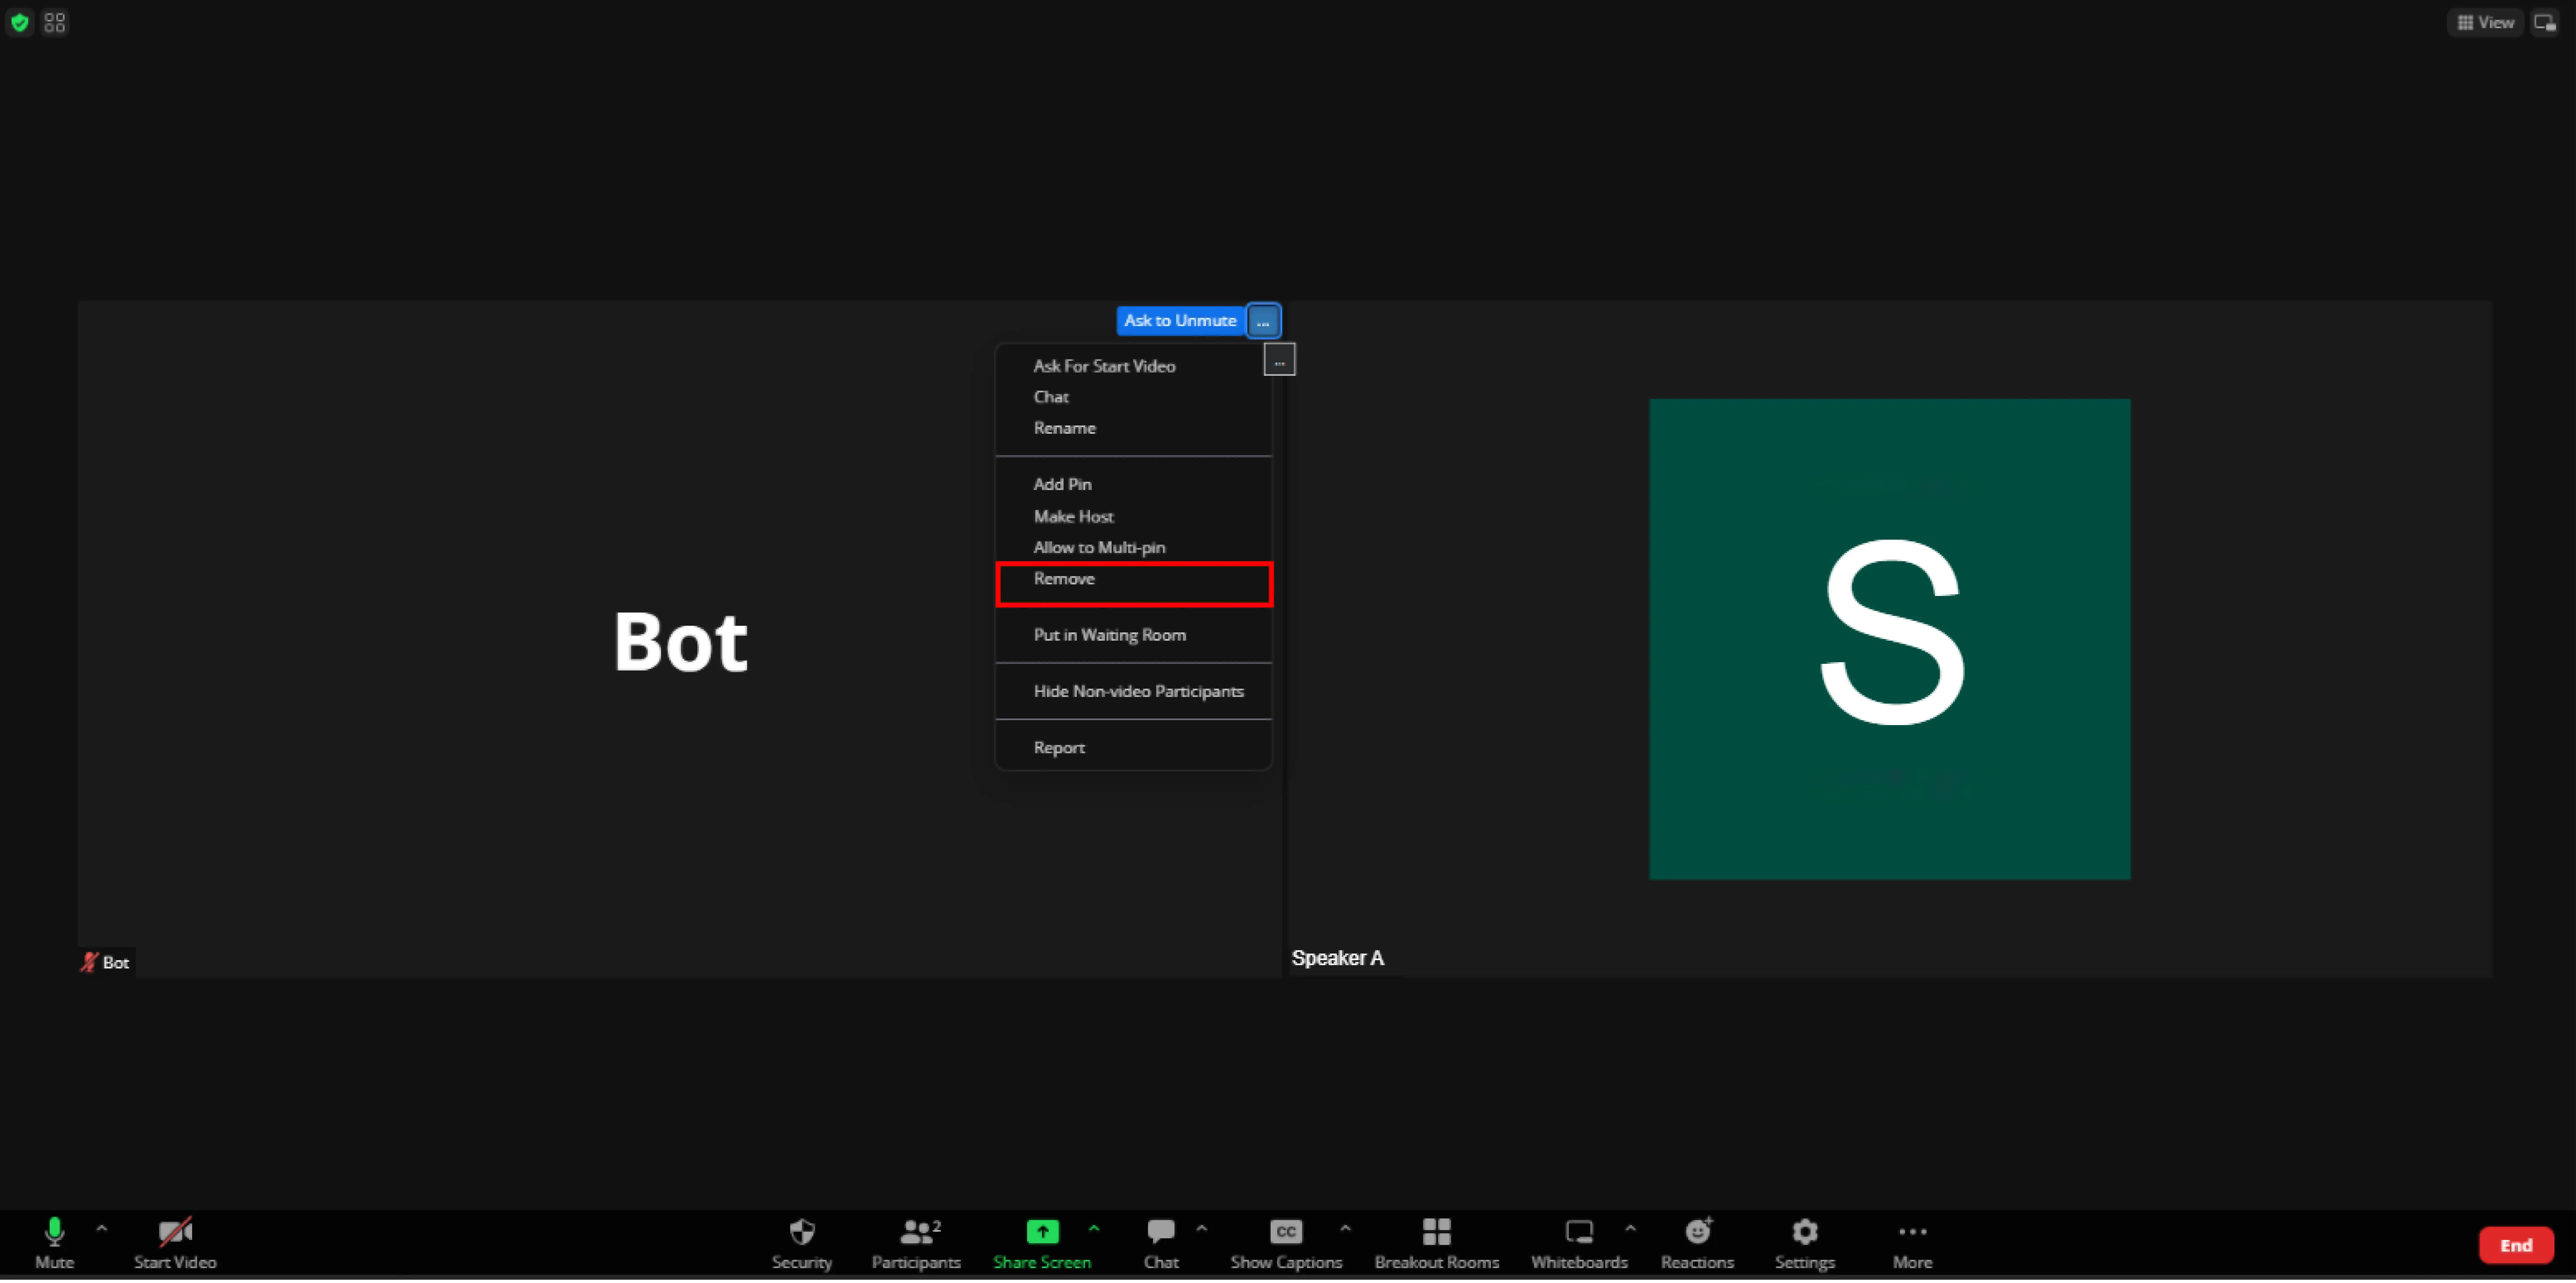The image size is (2576, 1283).
Task: Select Remove from context menu
Action: click(x=1064, y=579)
